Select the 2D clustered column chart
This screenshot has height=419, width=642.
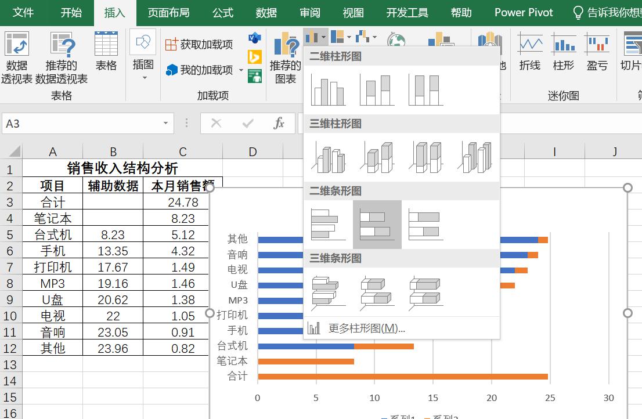pos(328,90)
